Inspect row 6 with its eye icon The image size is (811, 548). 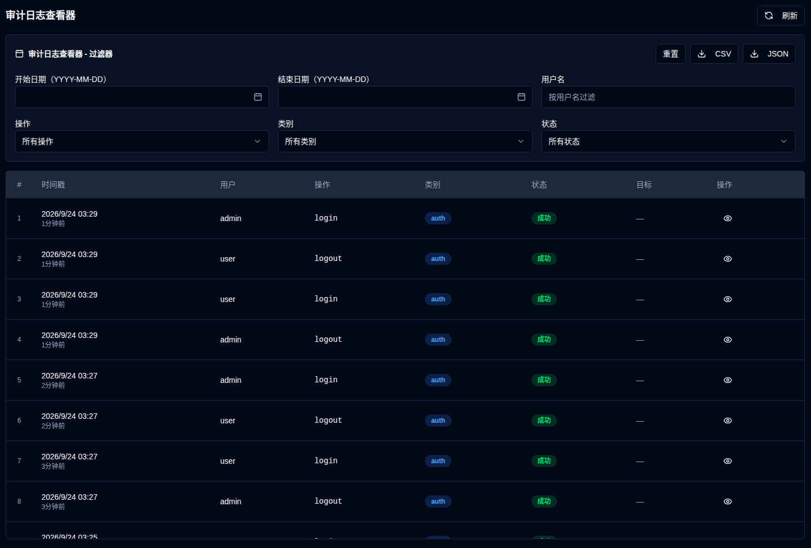tap(728, 421)
